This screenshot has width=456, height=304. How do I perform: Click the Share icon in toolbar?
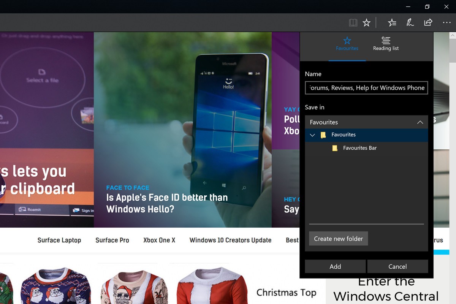pyautogui.click(x=428, y=23)
